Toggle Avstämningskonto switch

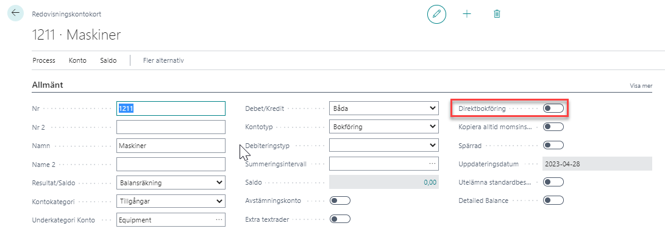(x=340, y=200)
